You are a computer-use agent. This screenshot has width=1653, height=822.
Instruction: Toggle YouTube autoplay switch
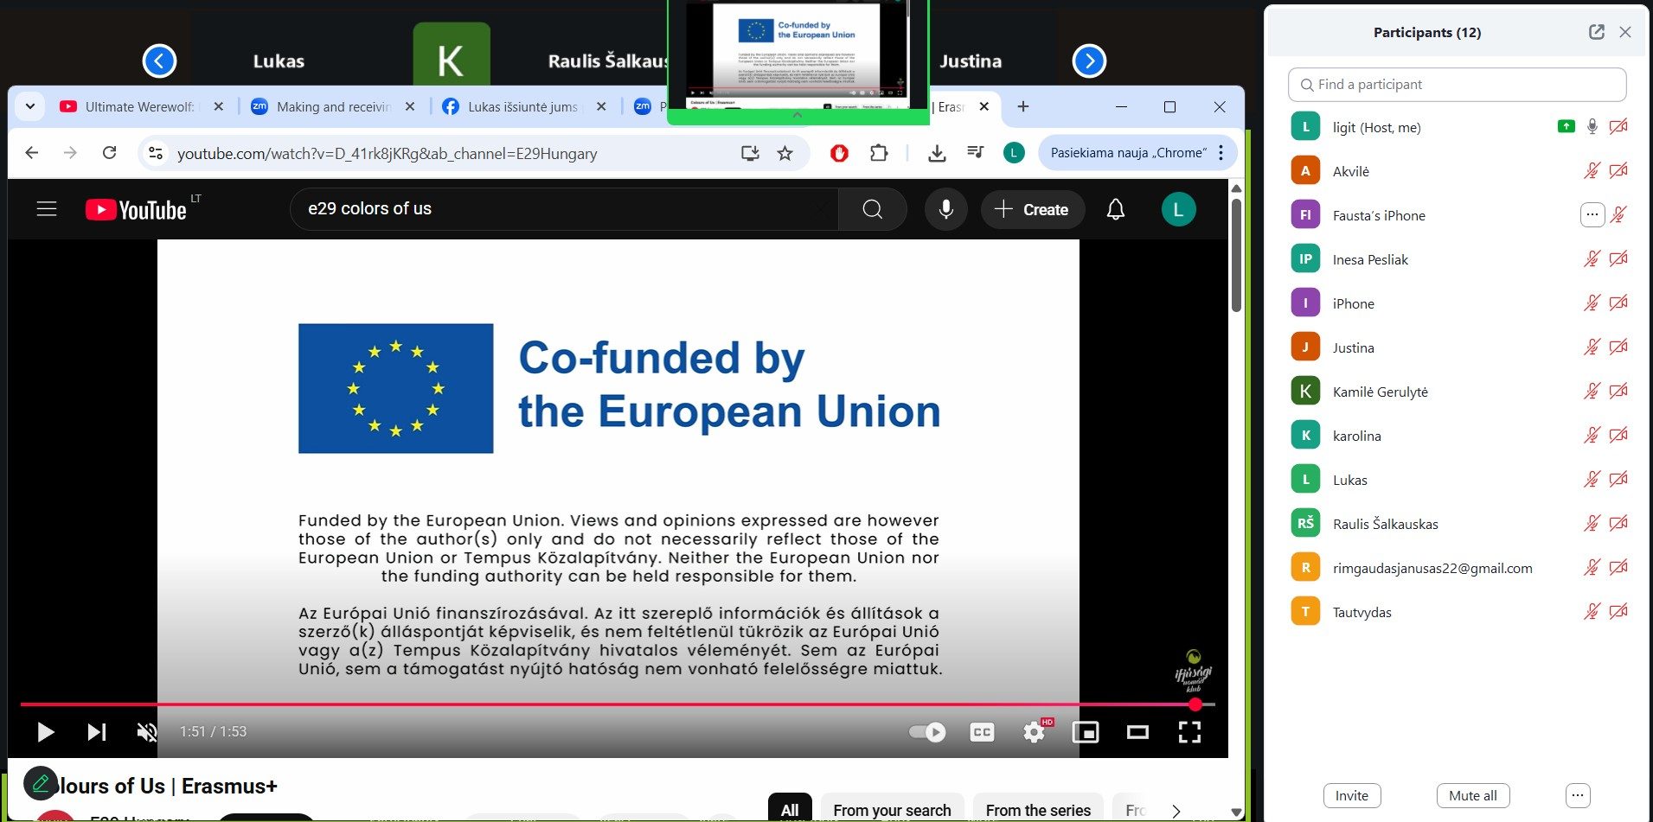coord(927,732)
